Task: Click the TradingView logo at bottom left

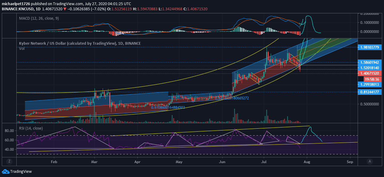Action: click(x=16, y=171)
